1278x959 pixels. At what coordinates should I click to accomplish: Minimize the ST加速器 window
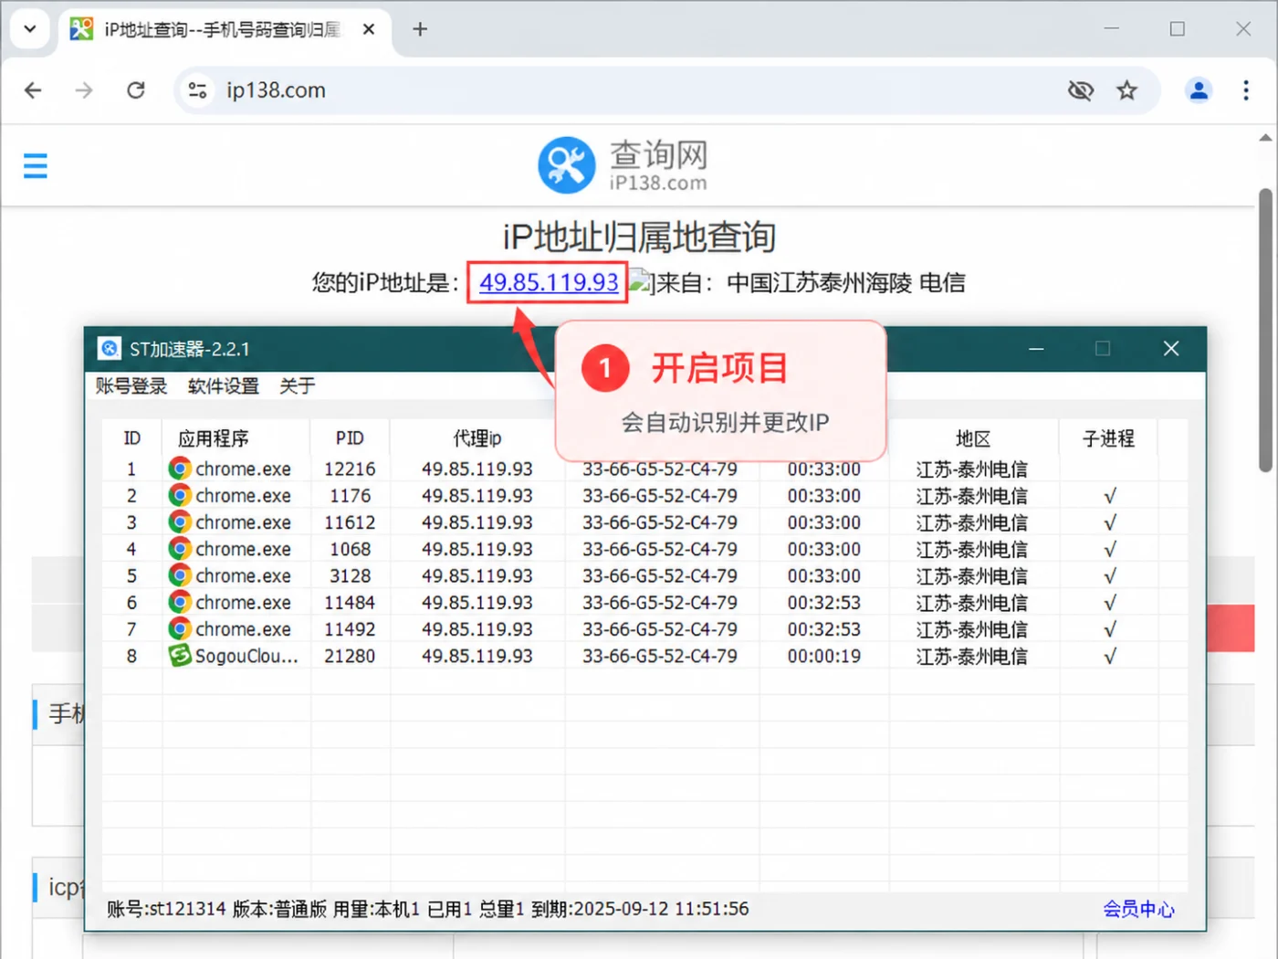pyautogui.click(x=1036, y=349)
